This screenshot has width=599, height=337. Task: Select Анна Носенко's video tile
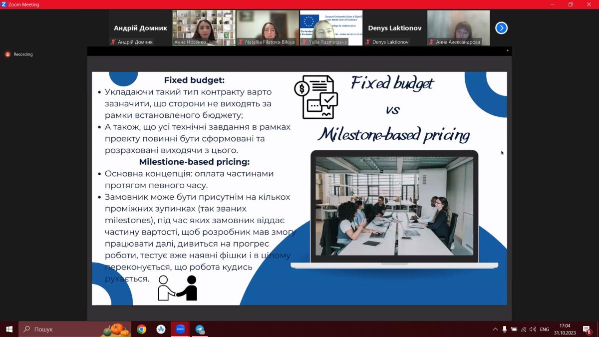204,28
